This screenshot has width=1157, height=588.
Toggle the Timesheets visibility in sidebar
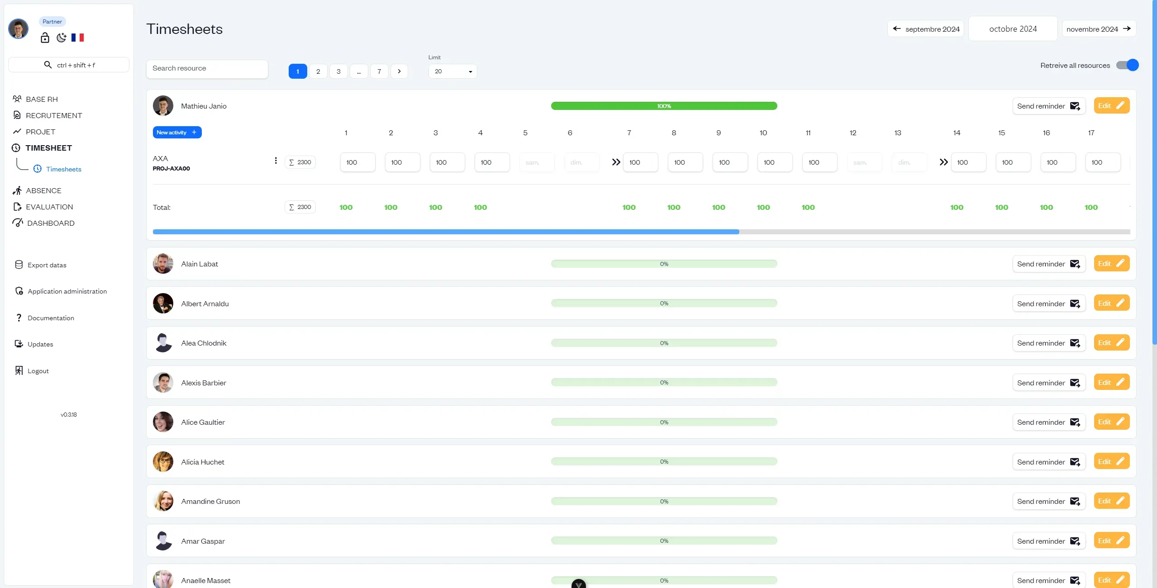click(49, 148)
